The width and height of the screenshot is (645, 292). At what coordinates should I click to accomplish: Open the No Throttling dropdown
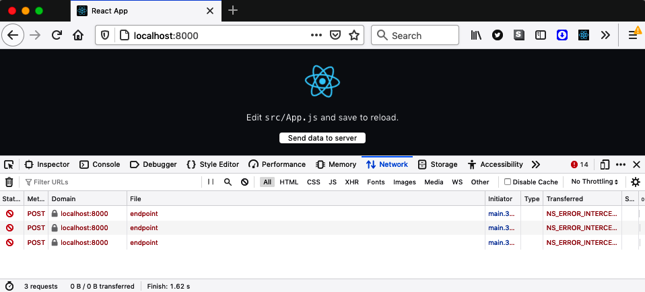[595, 182]
